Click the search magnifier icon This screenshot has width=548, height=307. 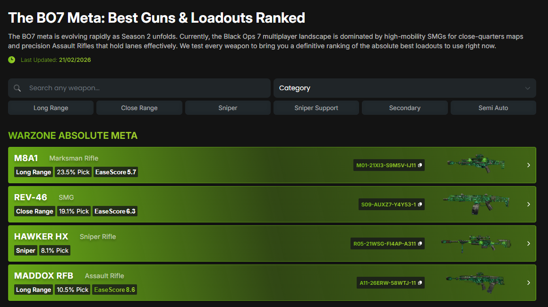point(17,88)
